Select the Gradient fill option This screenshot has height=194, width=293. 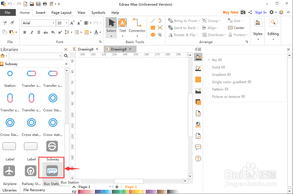coord(219,75)
